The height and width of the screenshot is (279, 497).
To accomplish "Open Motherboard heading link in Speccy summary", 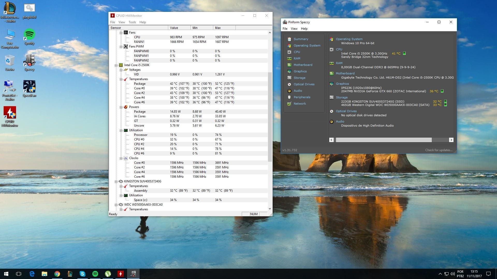I will pos(345,73).
